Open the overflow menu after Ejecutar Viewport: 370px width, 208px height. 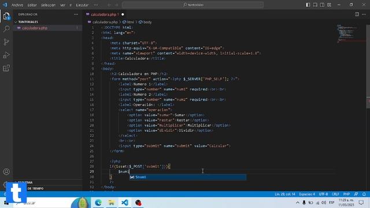tap(96, 5)
